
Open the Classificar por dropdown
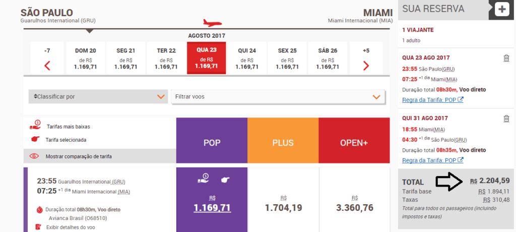point(98,97)
